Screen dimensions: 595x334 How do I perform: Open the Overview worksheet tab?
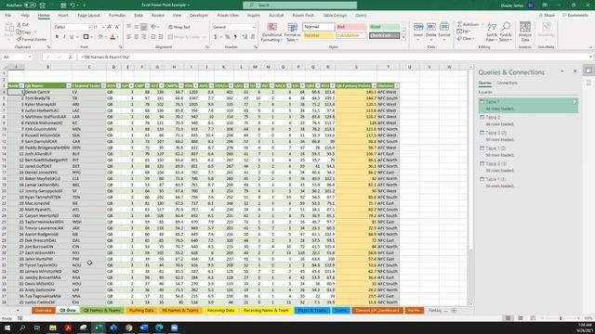pos(44,310)
